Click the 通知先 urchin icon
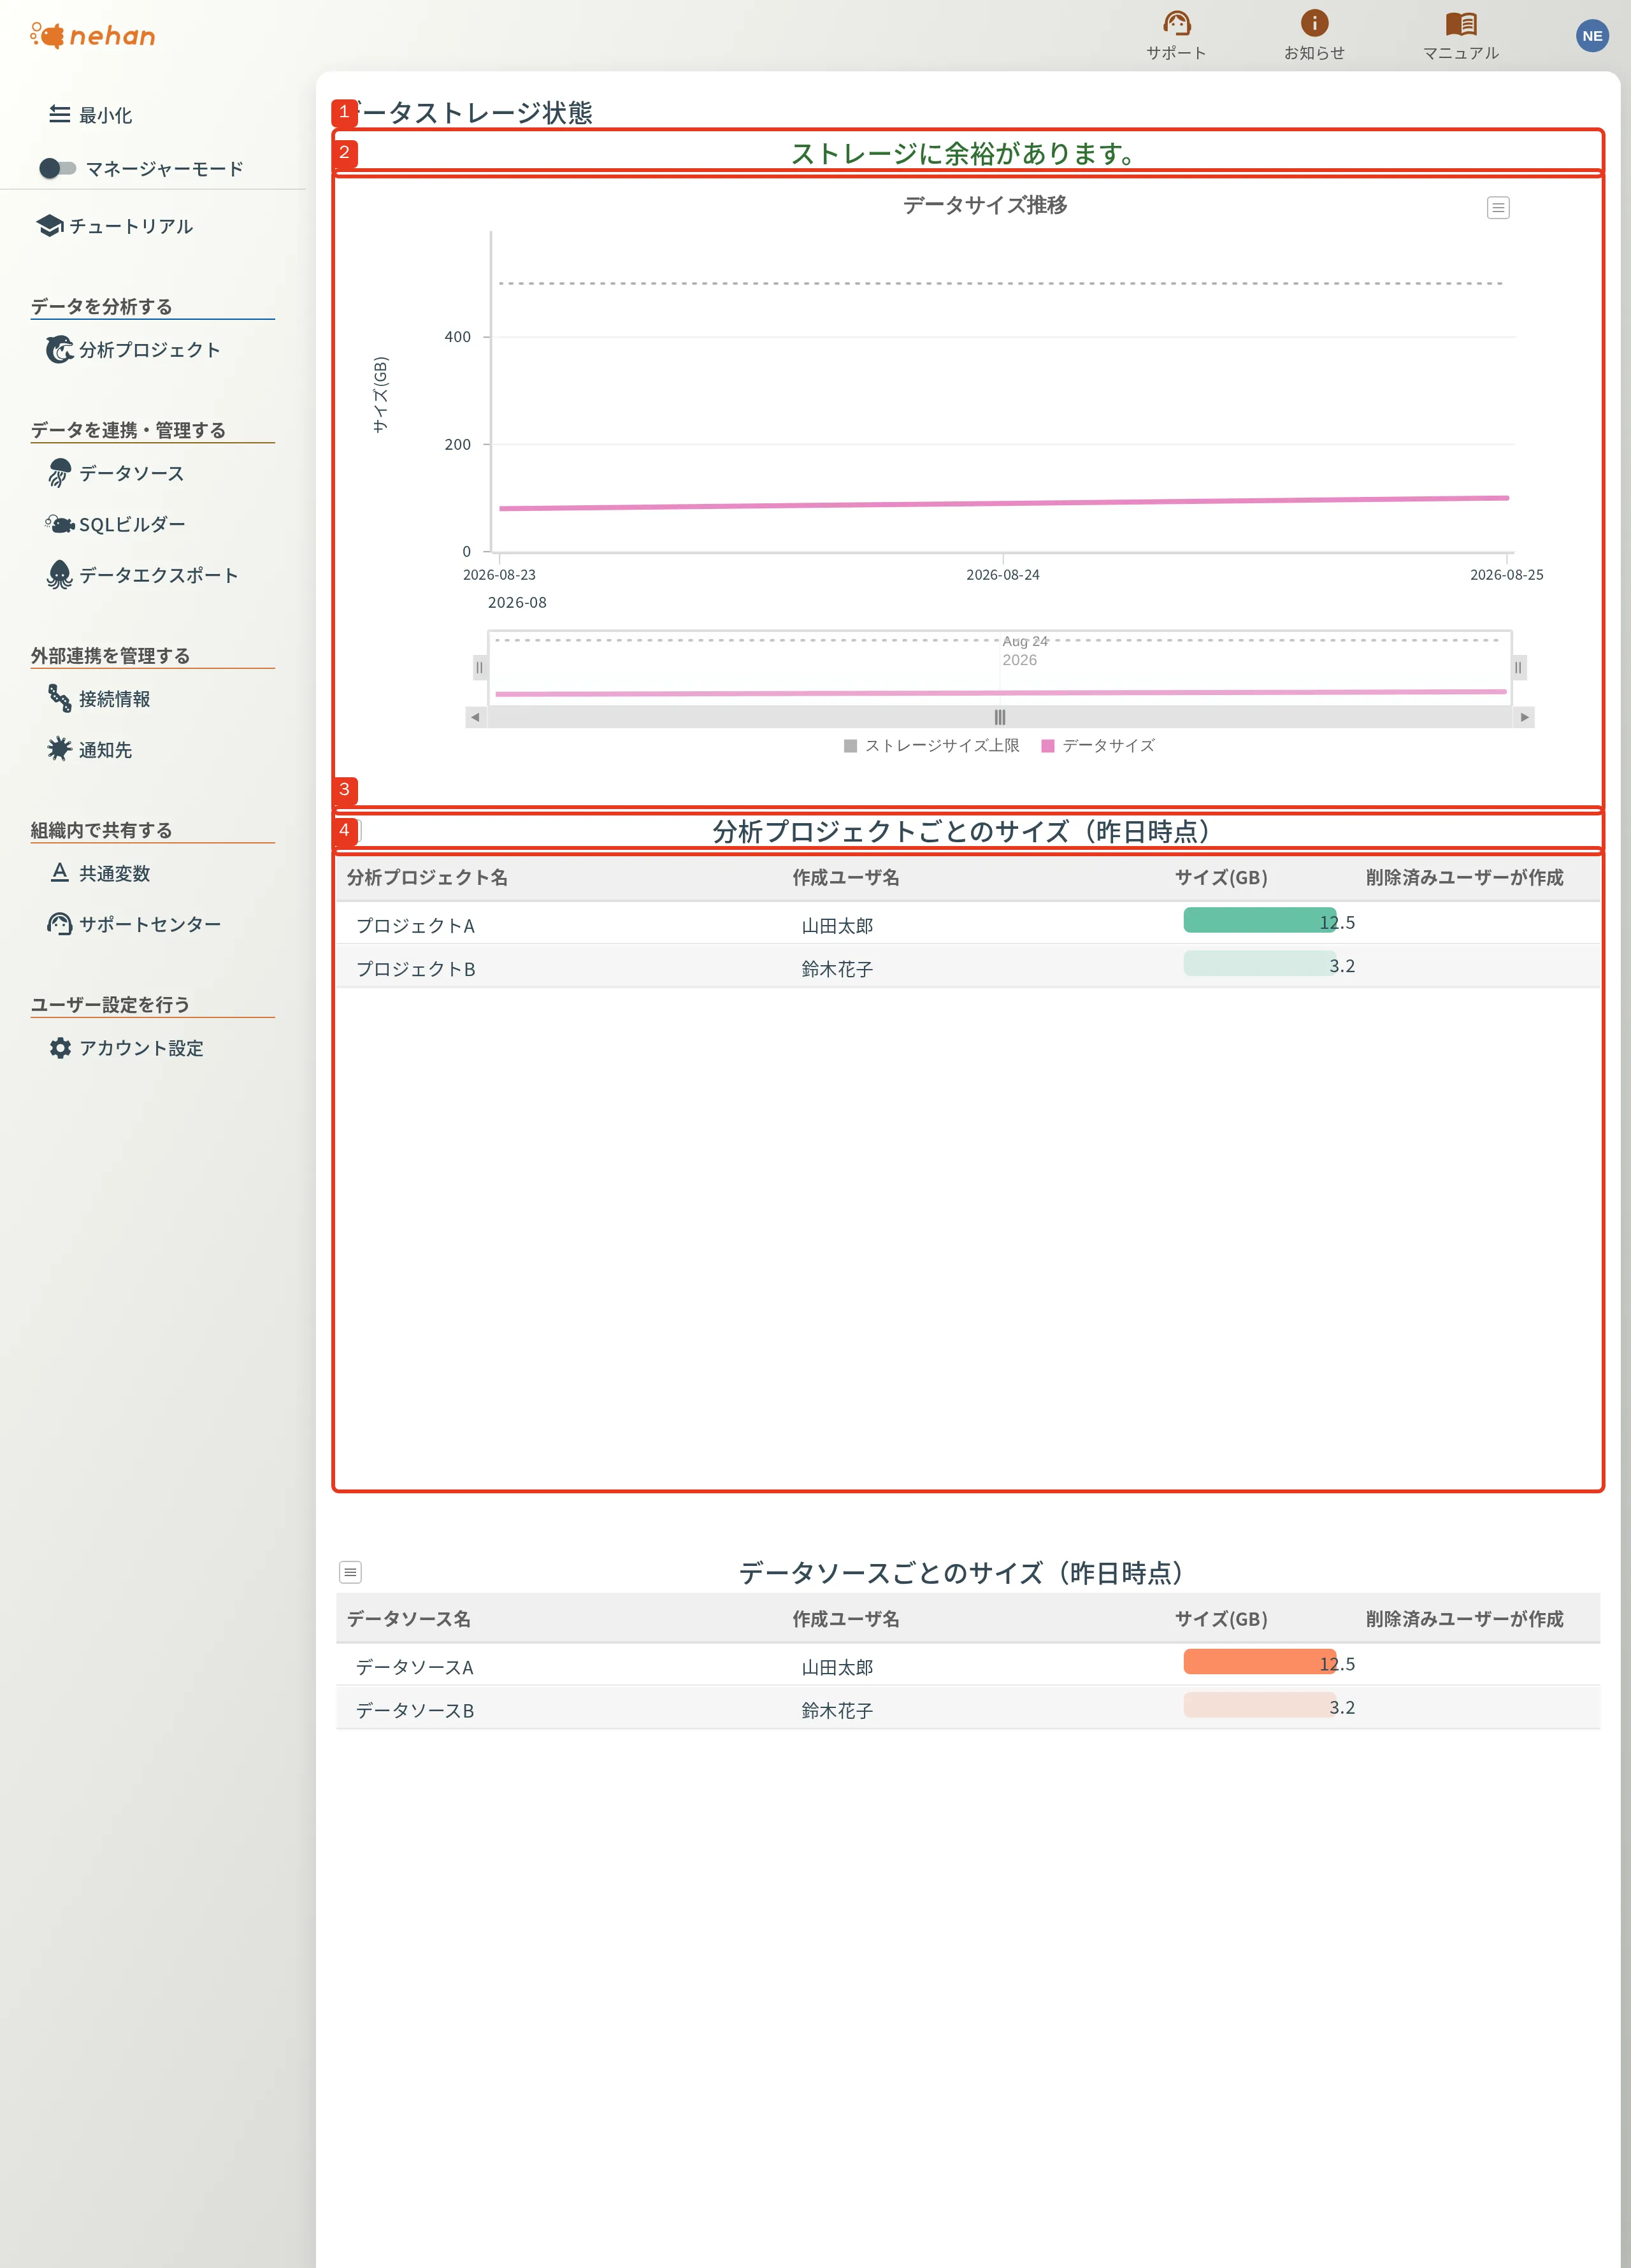 (59, 749)
